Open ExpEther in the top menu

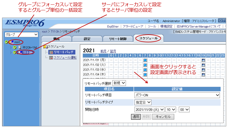(113, 26)
